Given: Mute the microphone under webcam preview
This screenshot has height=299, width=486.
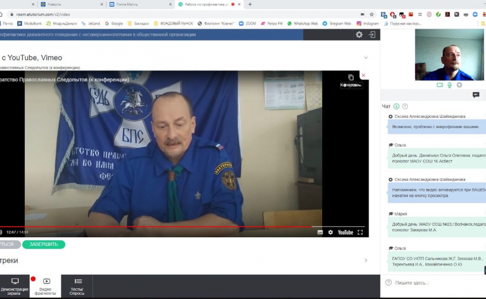Looking at the screenshot, I should click(x=449, y=85).
